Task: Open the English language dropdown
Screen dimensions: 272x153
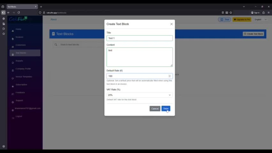Action: [x=260, y=20]
